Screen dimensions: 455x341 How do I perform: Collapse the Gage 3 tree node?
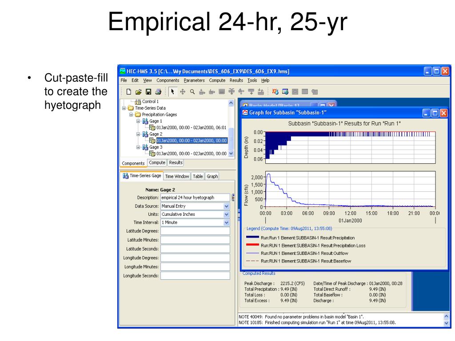coord(139,147)
